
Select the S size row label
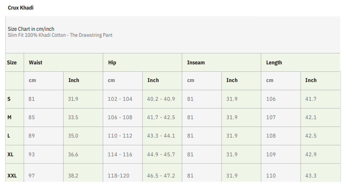[9, 99]
